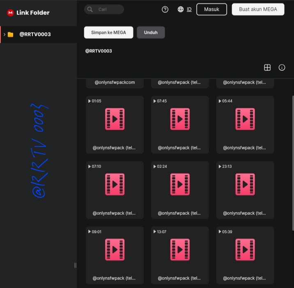Click the vertical scrollbar of file list

[293, 163]
